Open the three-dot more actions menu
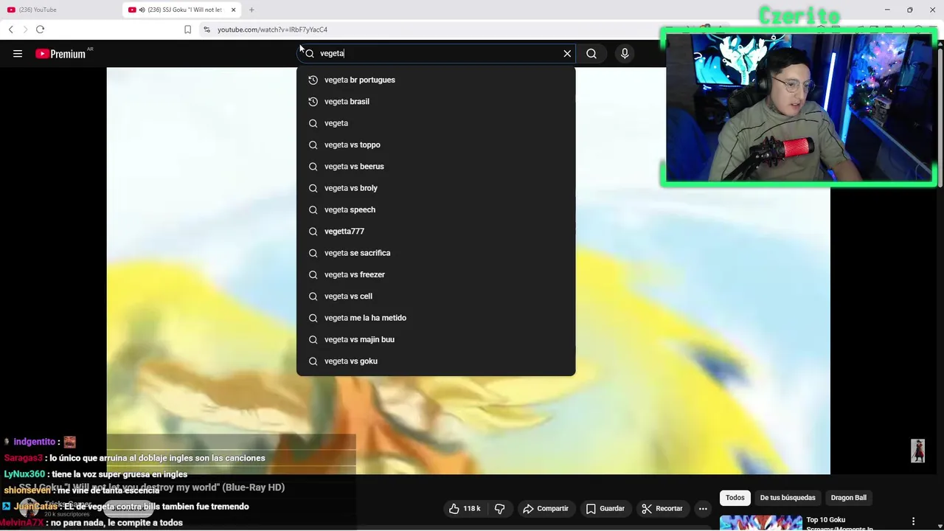The width and height of the screenshot is (944, 531). (703, 508)
